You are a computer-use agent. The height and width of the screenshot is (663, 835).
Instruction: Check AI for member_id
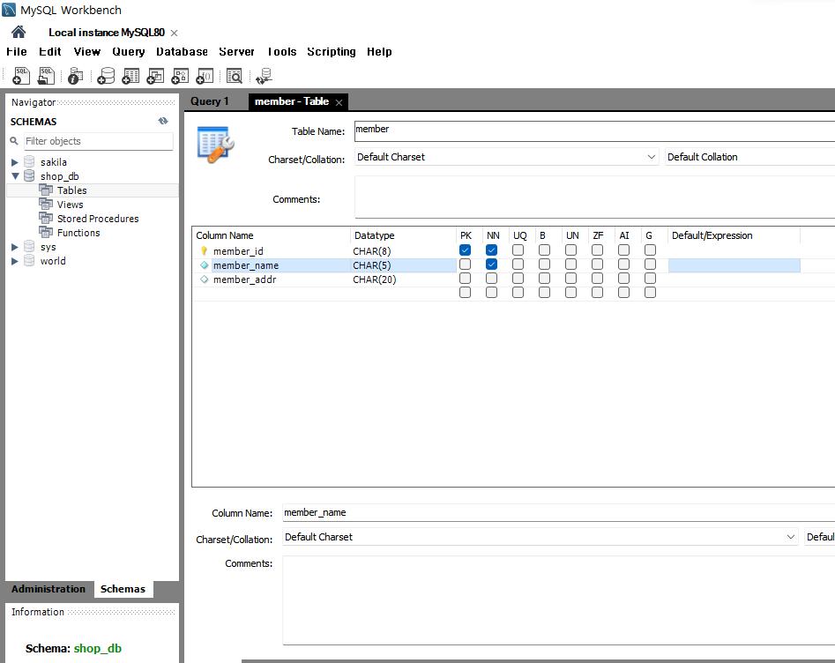point(623,250)
